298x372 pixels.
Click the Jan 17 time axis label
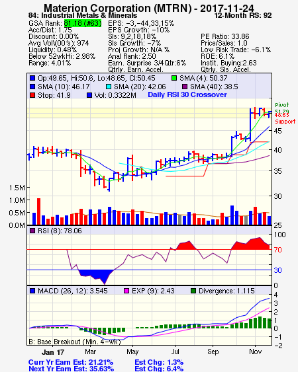(x=53, y=352)
